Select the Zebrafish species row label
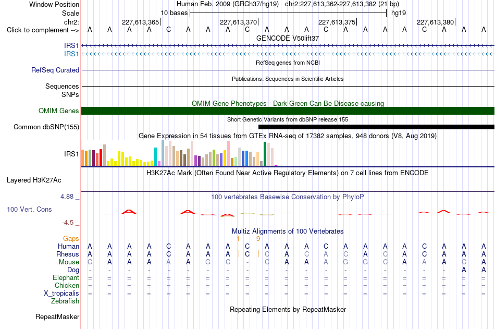Image resolution: width=495 pixels, height=329 pixels. pos(65,301)
